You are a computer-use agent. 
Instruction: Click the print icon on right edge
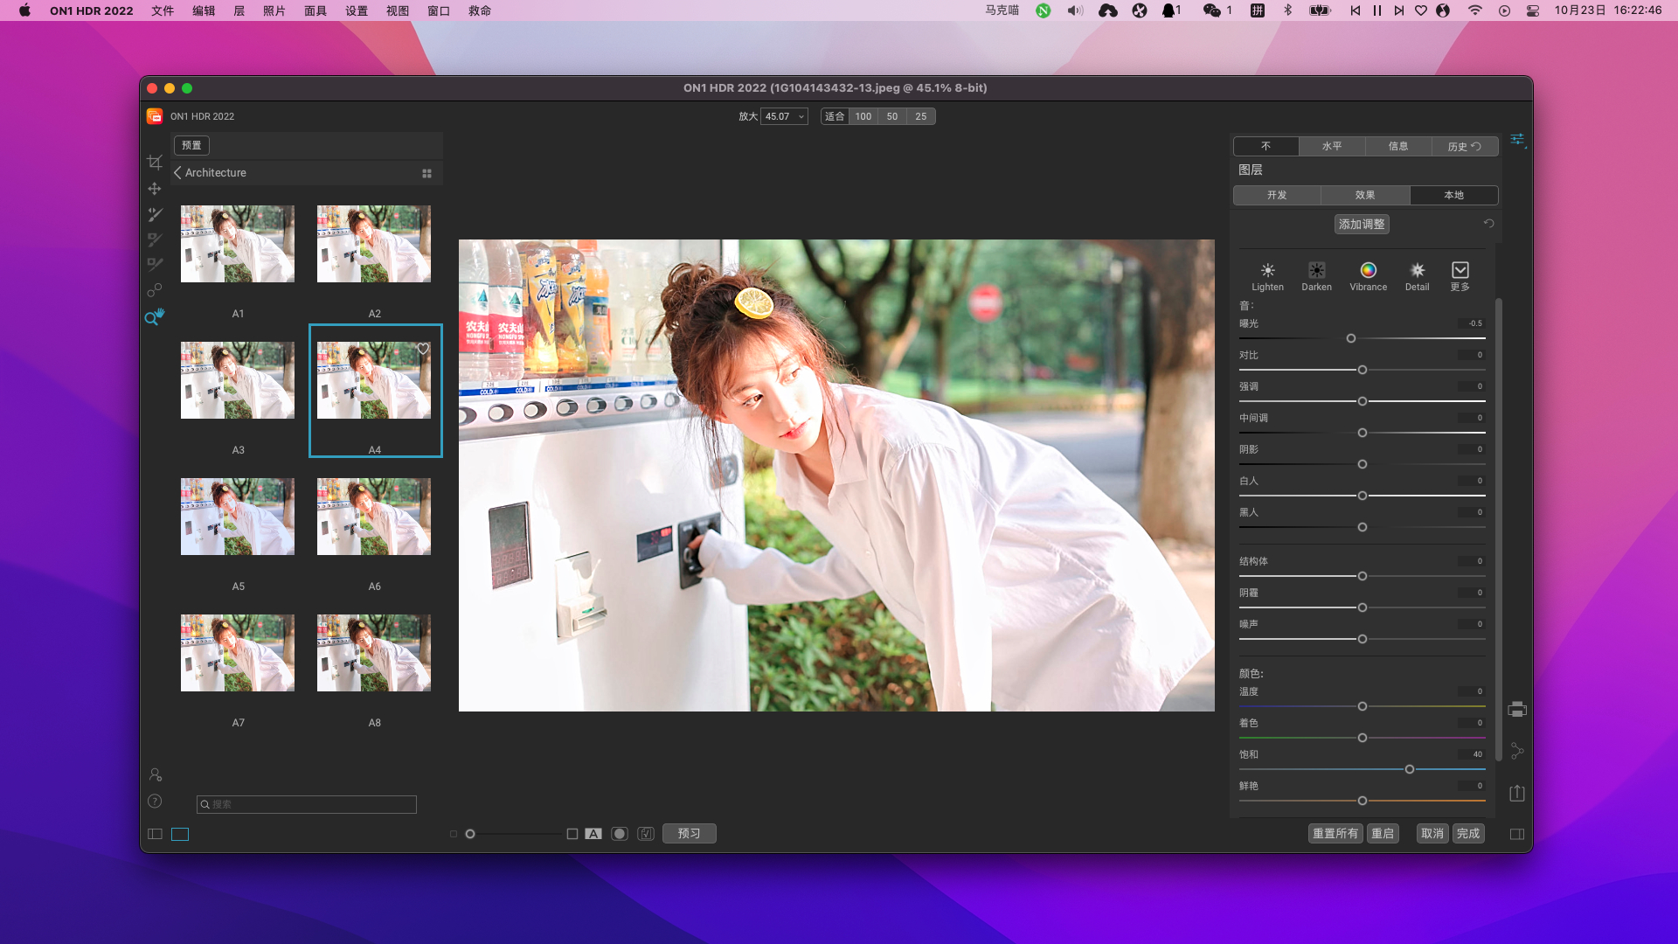point(1517,709)
